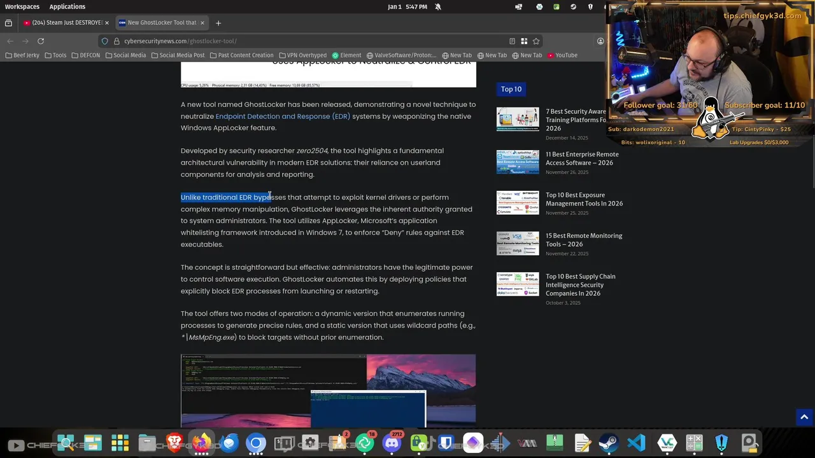The width and height of the screenshot is (815, 458).
Task: Click the scroll-to-top arrow button
Action: (804, 417)
